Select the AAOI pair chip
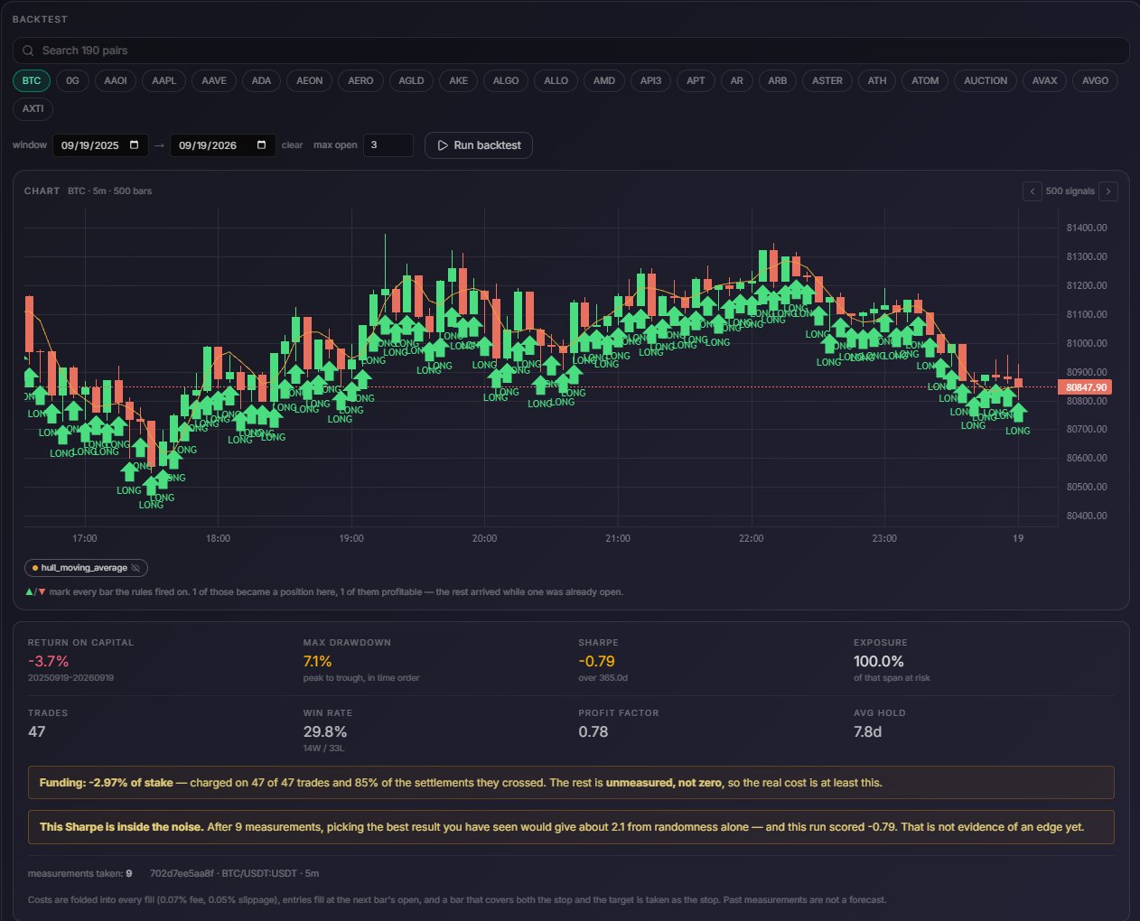The image size is (1140, 921). (x=116, y=80)
